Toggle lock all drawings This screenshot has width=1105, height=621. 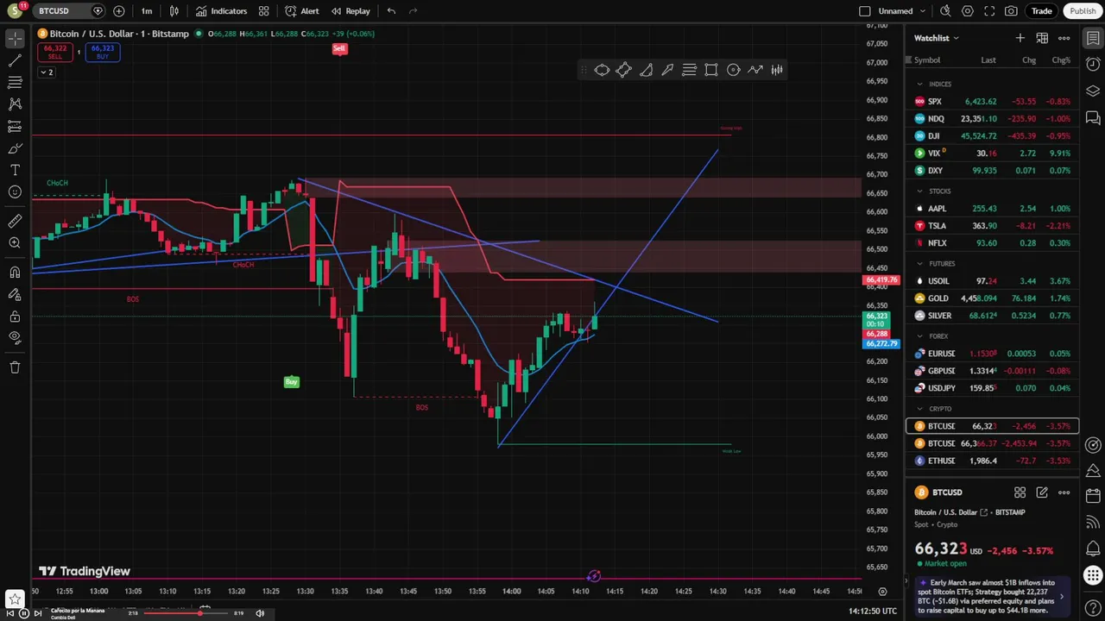click(x=15, y=317)
